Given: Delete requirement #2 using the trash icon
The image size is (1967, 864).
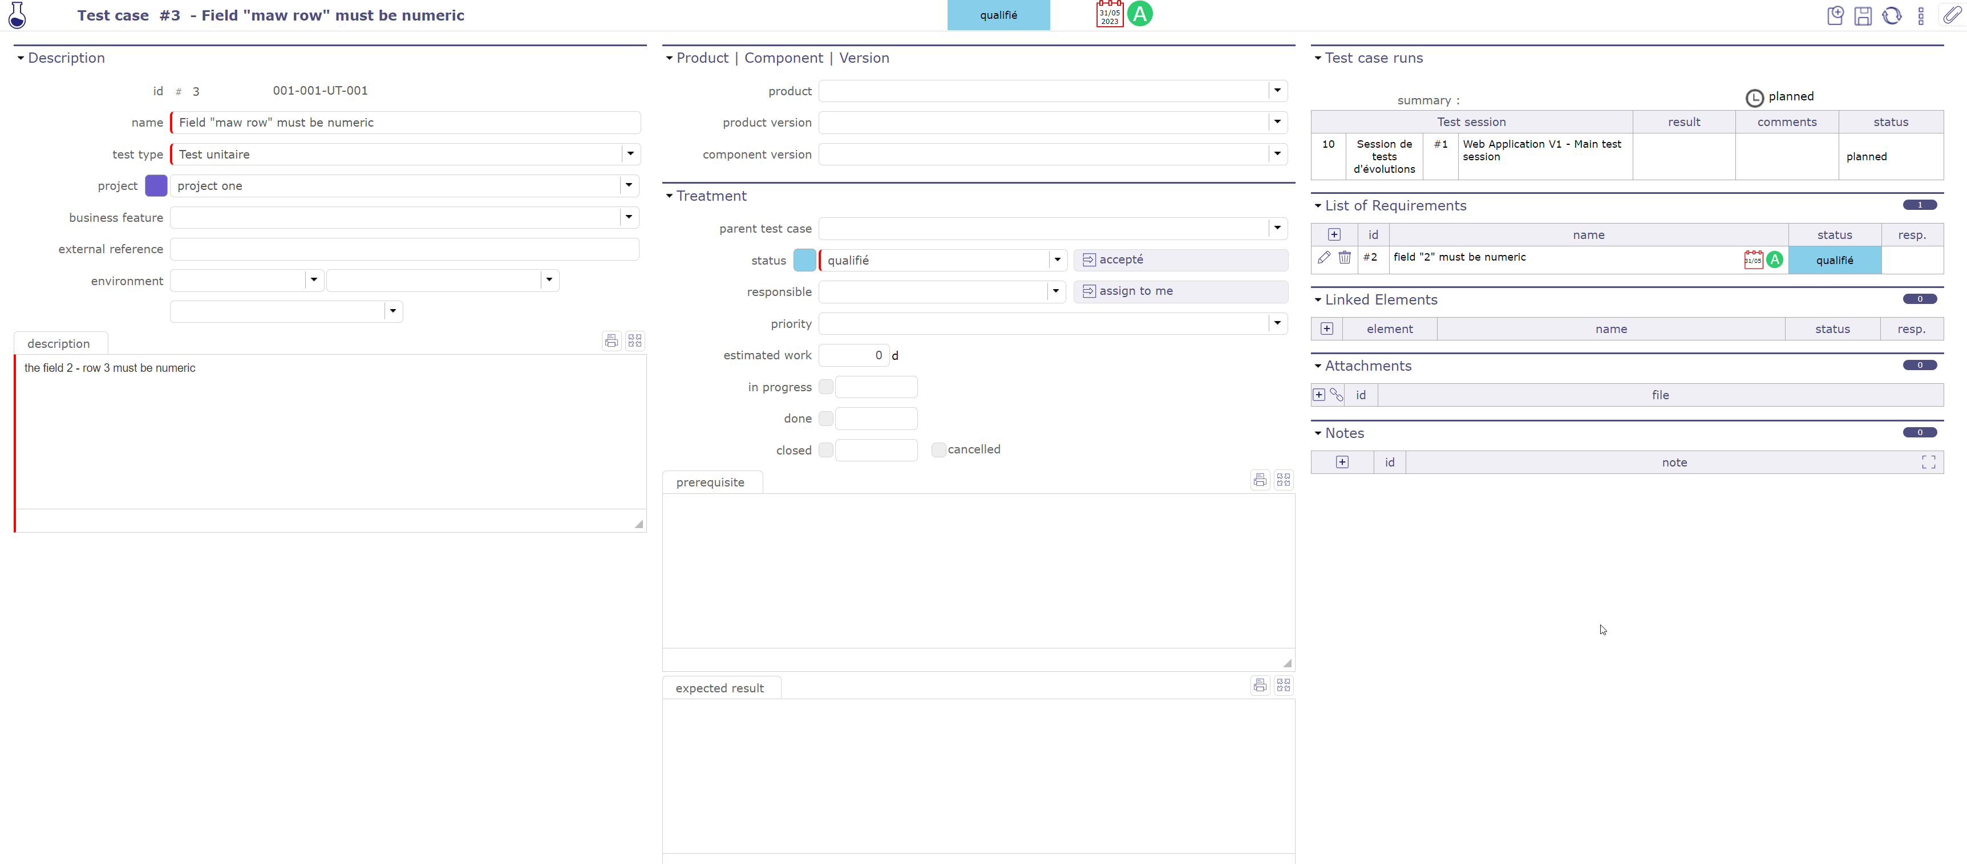Looking at the screenshot, I should (x=1345, y=258).
